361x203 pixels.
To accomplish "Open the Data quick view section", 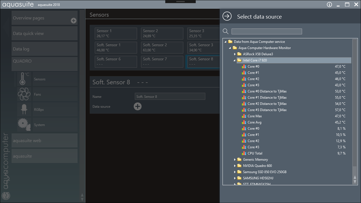I will pos(45,33).
